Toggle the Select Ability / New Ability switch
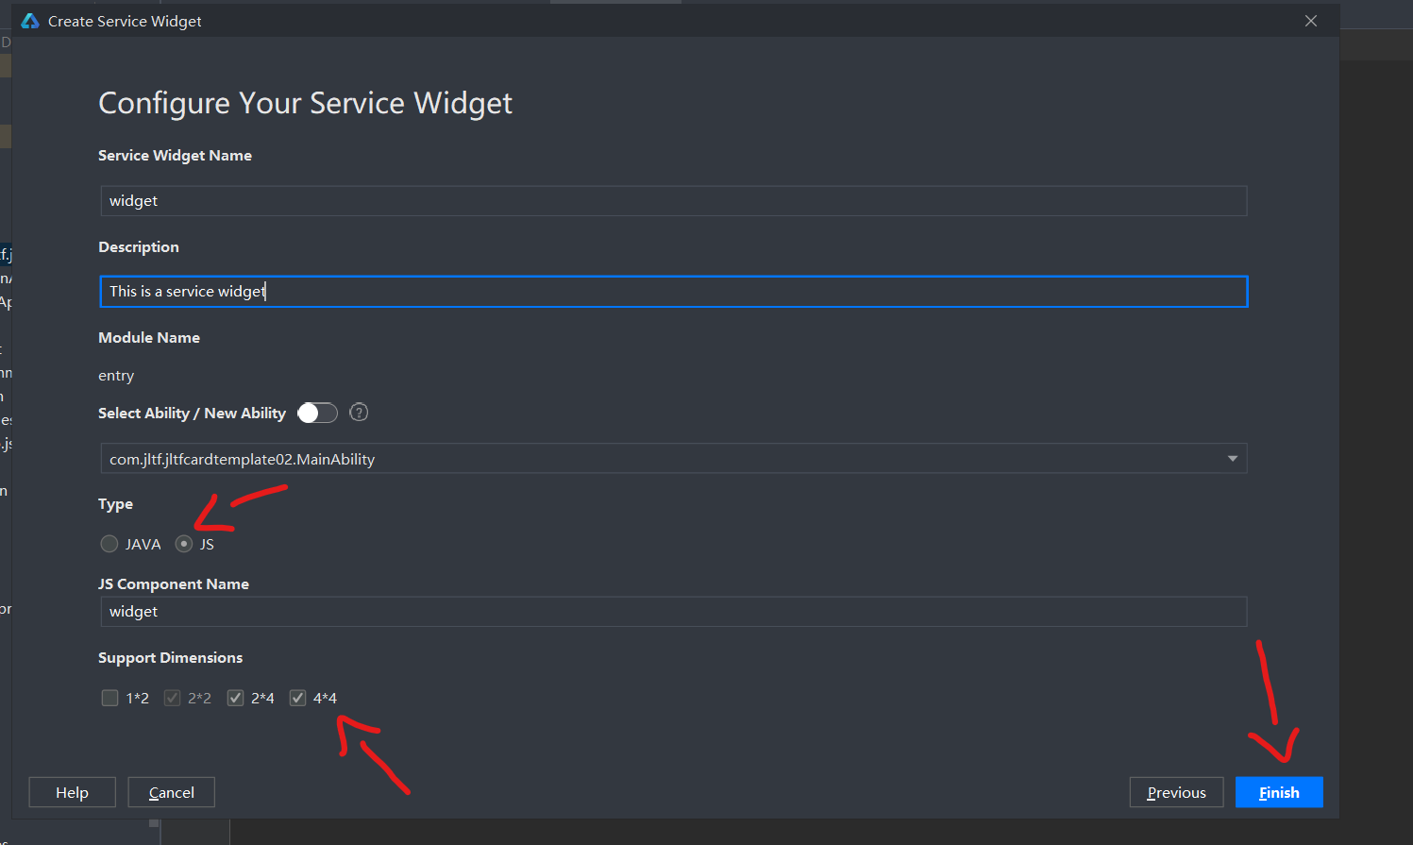Viewport: 1413px width, 845px height. tap(317, 413)
